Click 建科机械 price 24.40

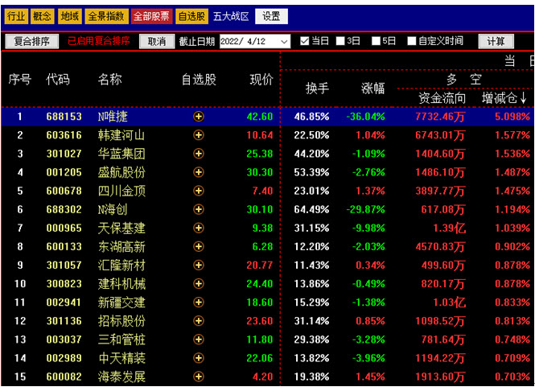click(x=260, y=283)
